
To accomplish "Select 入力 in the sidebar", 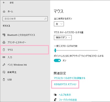I will (10, 57).
